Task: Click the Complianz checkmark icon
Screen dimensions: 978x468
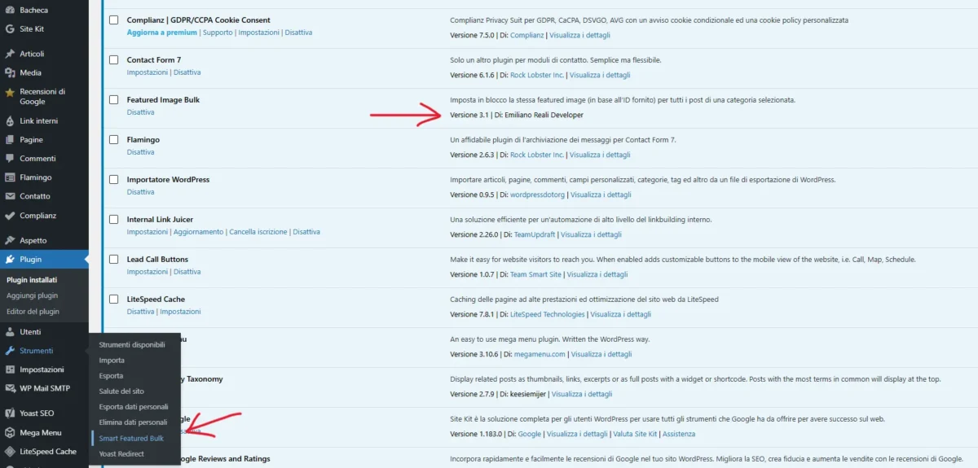Action: [x=10, y=216]
